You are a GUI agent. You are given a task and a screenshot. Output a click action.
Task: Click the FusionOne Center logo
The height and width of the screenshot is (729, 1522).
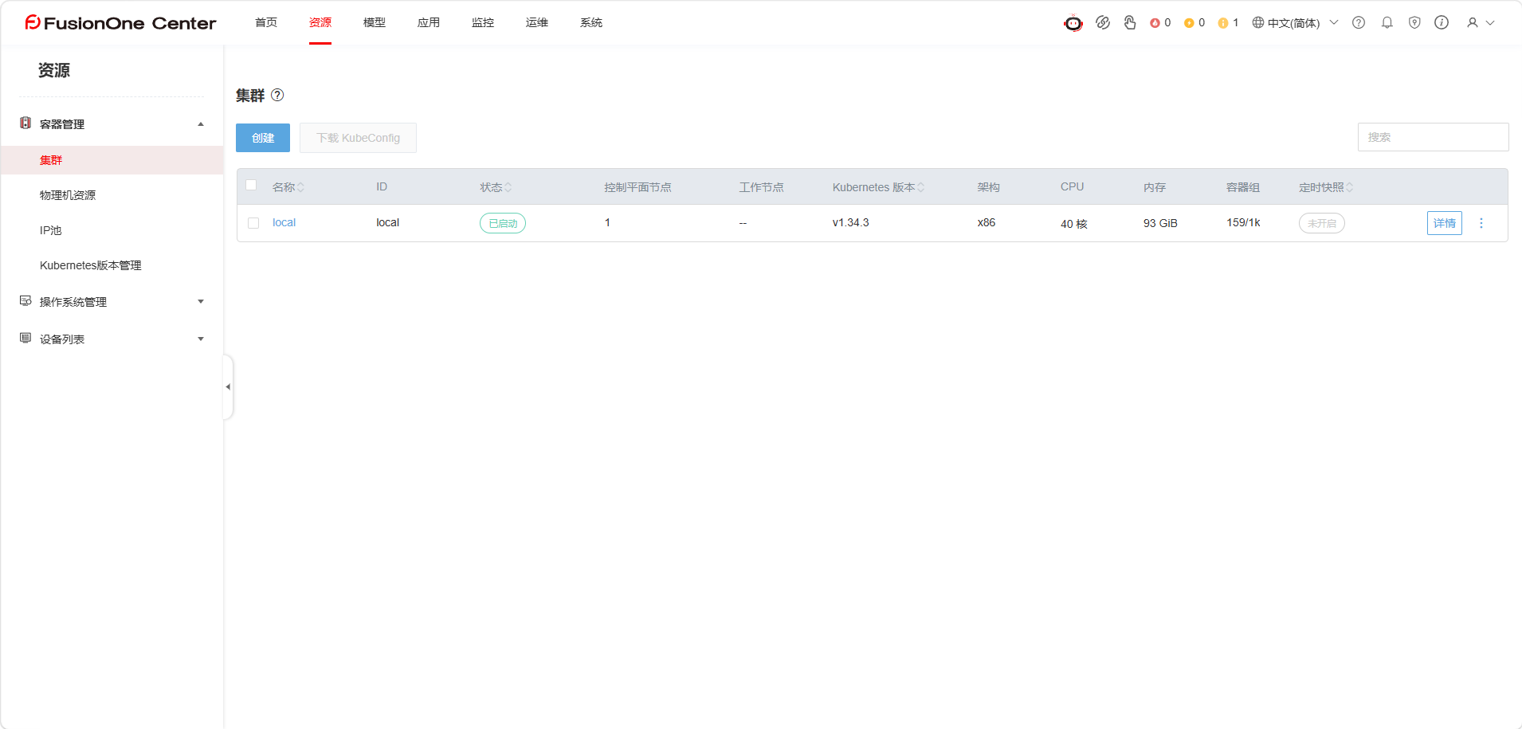pos(120,22)
